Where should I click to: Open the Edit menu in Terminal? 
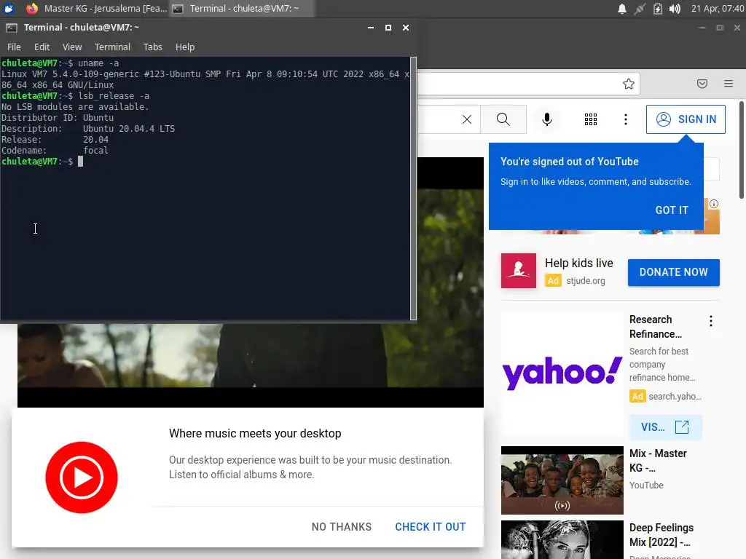[x=42, y=47]
